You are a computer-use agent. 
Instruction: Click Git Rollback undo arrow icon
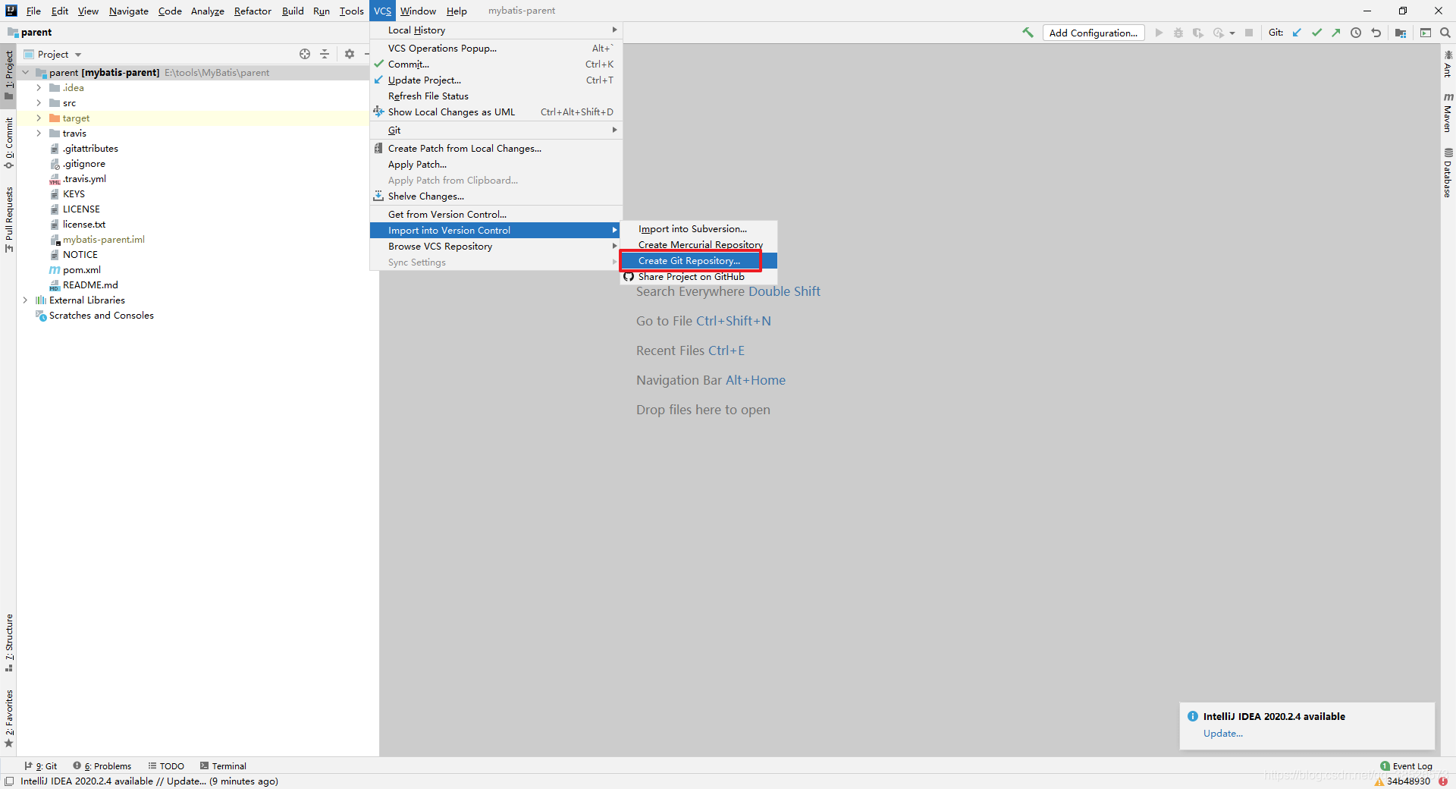[x=1376, y=33]
